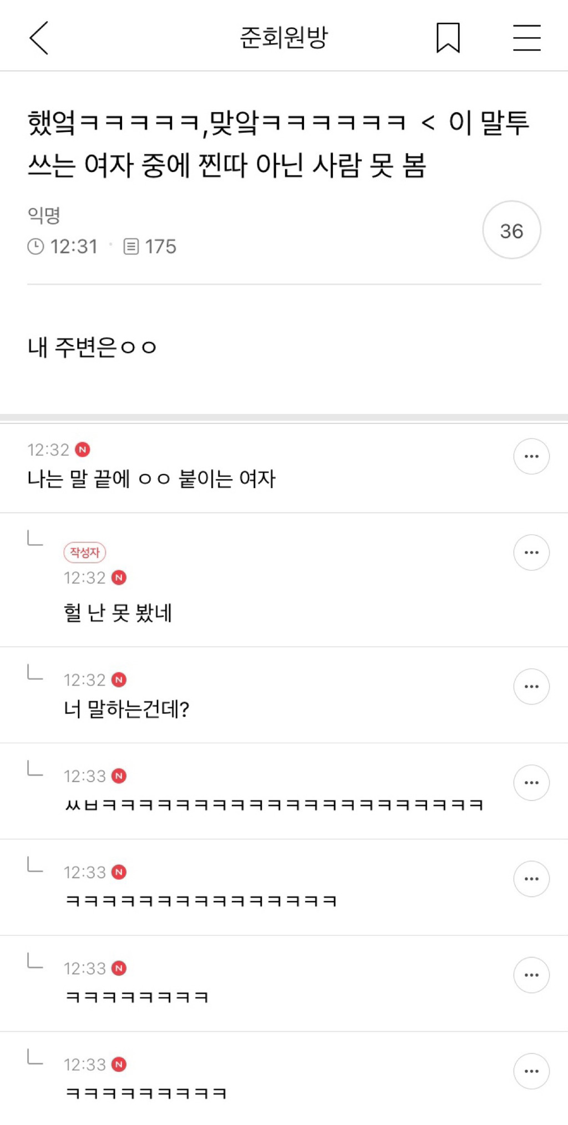Bookmark this post
568x1125 pixels.
click(x=448, y=38)
